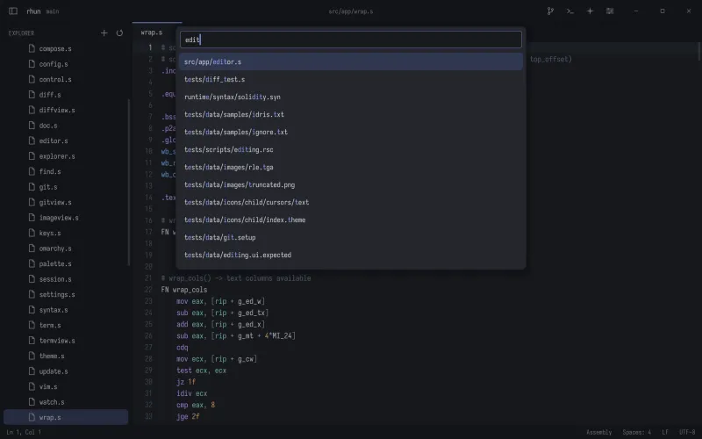702x439 pixels.
Task: Click line 22 FN wrap_cols in editor
Action: pos(184,290)
